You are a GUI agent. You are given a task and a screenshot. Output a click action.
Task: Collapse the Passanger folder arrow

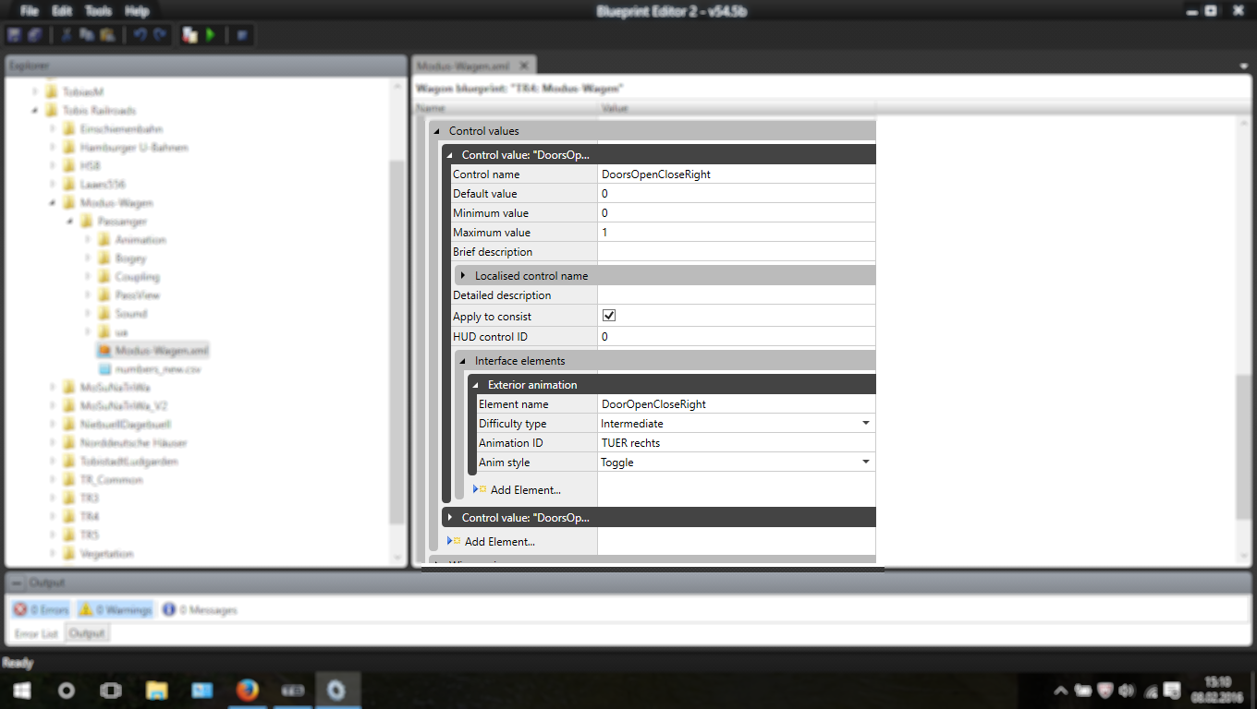click(71, 222)
